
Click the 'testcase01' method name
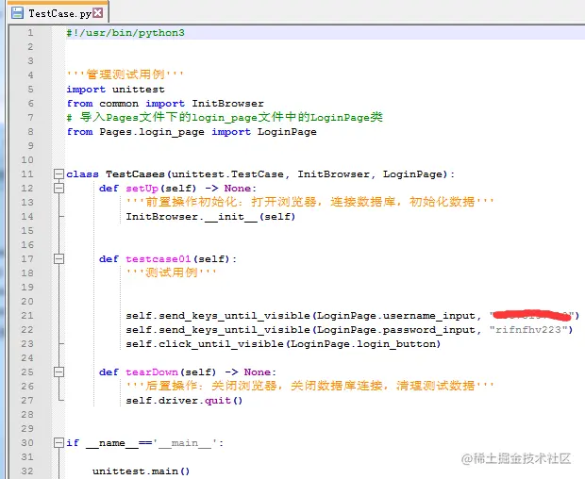[159, 259]
